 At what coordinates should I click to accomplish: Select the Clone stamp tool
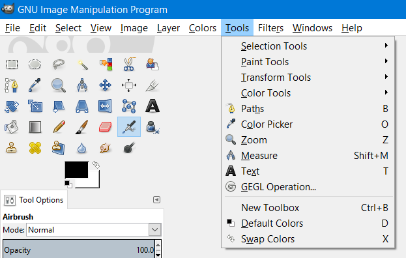(11, 148)
